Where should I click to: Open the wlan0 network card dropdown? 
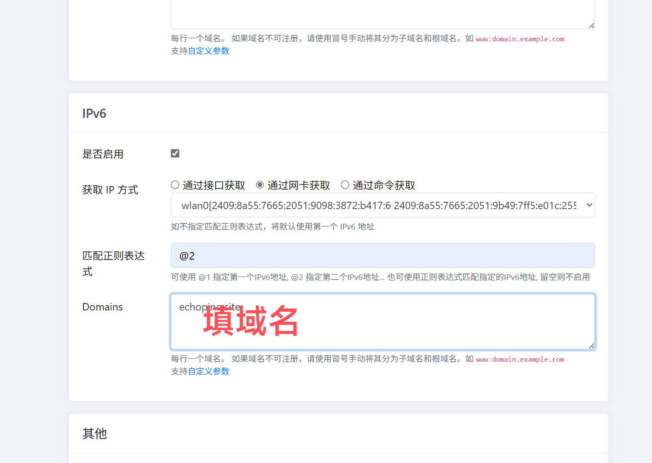pyautogui.click(x=383, y=205)
